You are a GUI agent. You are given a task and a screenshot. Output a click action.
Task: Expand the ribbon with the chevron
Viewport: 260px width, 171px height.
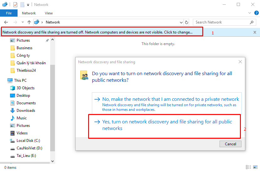coord(250,13)
